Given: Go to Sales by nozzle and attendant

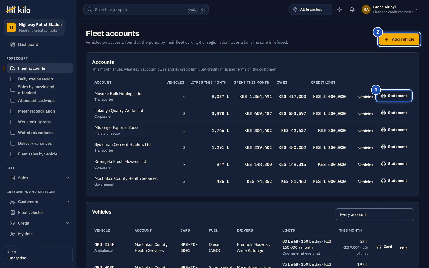Looking at the screenshot, I should 40,90.
